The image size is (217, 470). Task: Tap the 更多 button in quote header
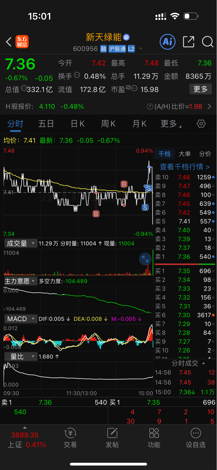[201, 89]
